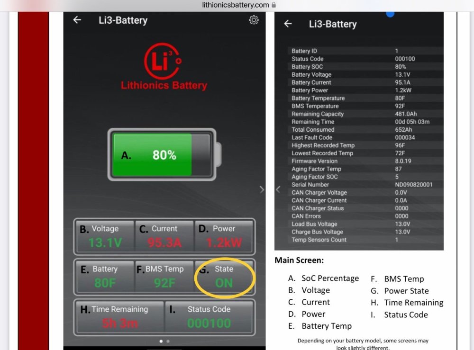Open the Time Remaining 5h 3m tile
This screenshot has width=474, height=350.
(x=119, y=317)
